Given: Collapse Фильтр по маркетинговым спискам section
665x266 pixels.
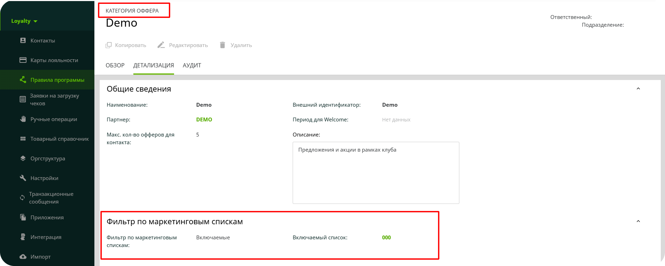Looking at the screenshot, I should pyautogui.click(x=638, y=221).
